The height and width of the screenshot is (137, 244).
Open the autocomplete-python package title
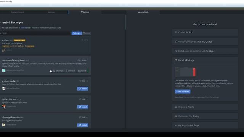13,60
